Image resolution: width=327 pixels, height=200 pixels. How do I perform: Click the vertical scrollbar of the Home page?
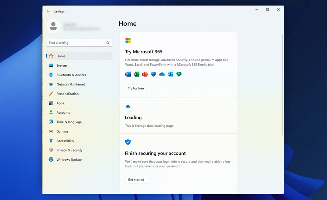tap(283, 85)
